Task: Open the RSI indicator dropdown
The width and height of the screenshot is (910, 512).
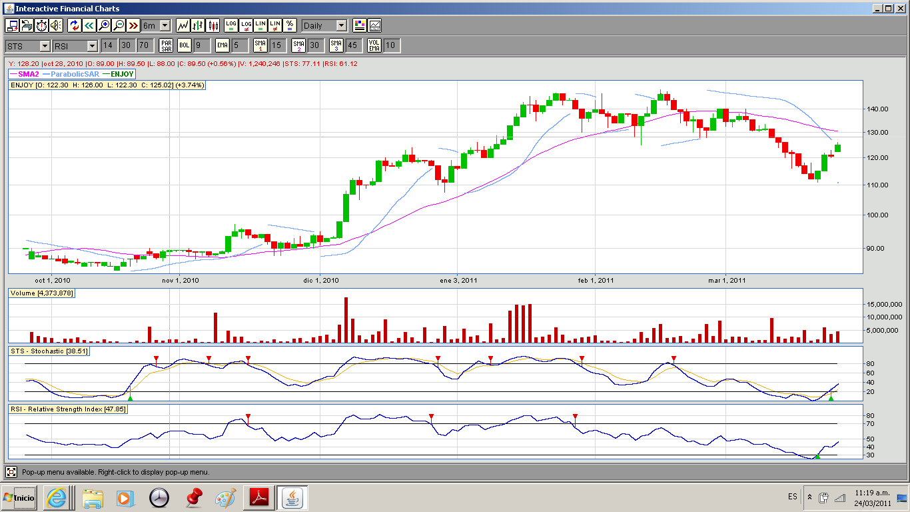Action: [75, 46]
